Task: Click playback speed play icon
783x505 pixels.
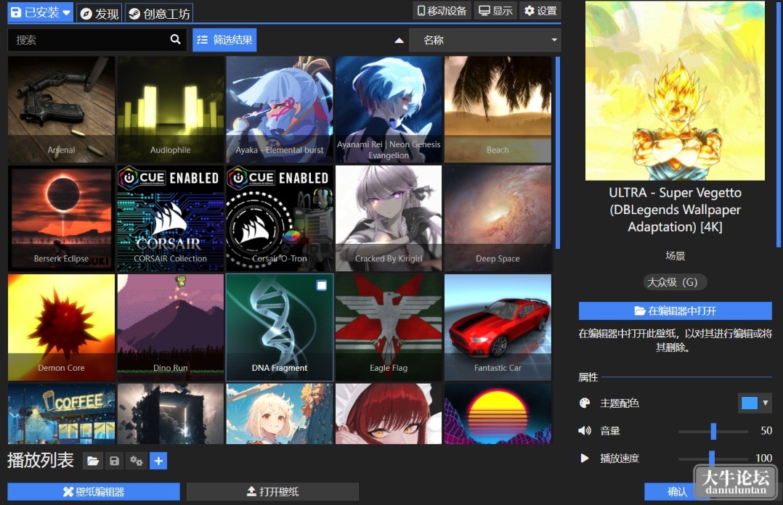Action: coord(584,458)
